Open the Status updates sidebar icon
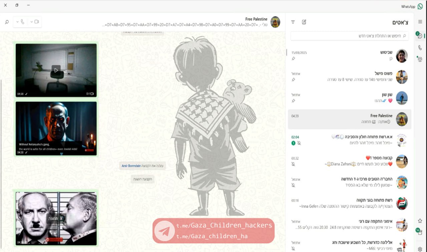The width and height of the screenshot is (427, 252). tap(420, 59)
